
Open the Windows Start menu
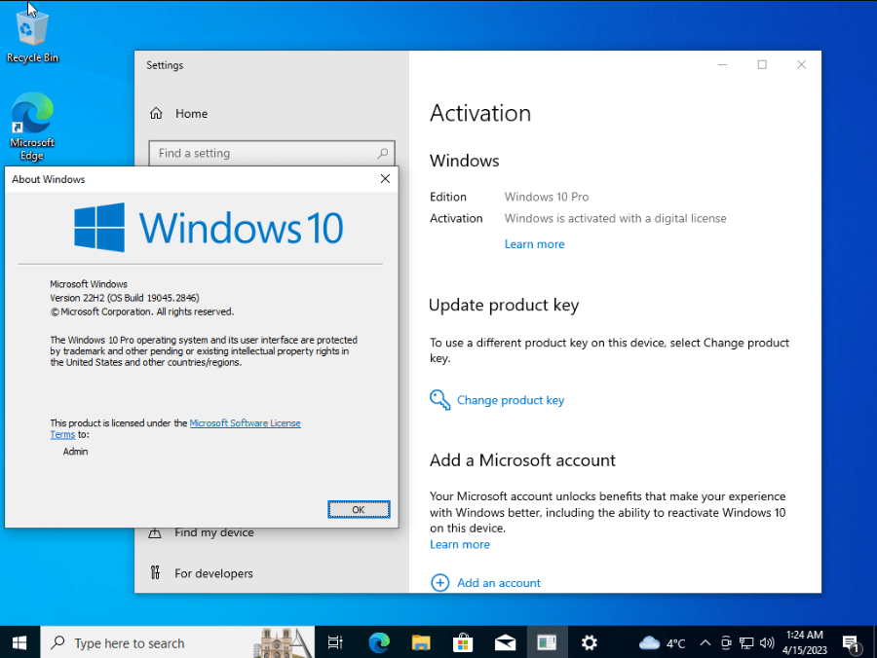[x=19, y=643]
